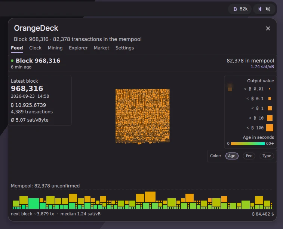Image resolution: width=283 pixels, height=229 pixels.
Task: Click 'median 1.24 sat/vB' text
Action: tap(80, 214)
